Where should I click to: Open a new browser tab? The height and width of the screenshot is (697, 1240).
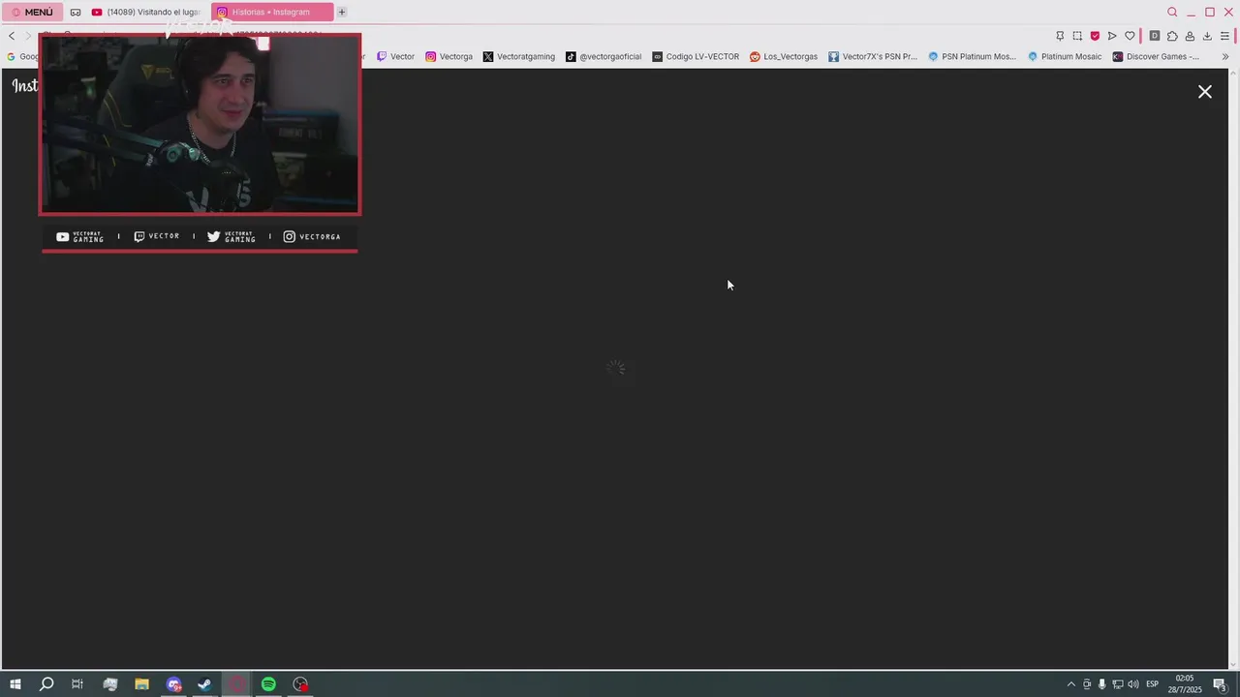pos(342,13)
